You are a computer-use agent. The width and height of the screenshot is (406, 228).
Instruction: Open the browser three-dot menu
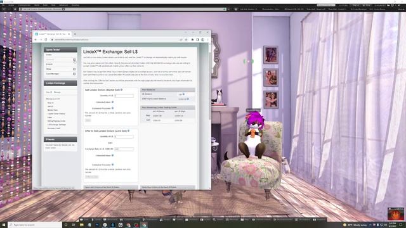(x=207, y=39)
